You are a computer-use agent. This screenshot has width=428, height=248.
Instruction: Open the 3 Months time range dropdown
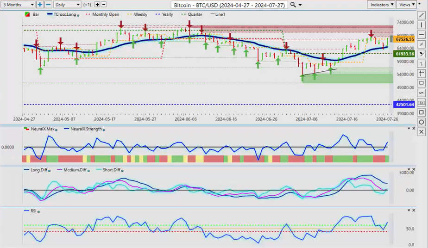click(x=18, y=5)
